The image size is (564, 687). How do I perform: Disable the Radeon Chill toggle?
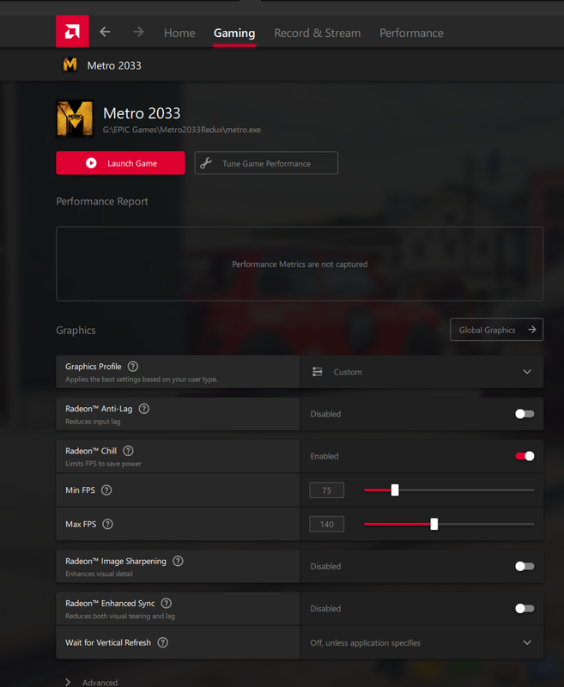pyautogui.click(x=525, y=456)
